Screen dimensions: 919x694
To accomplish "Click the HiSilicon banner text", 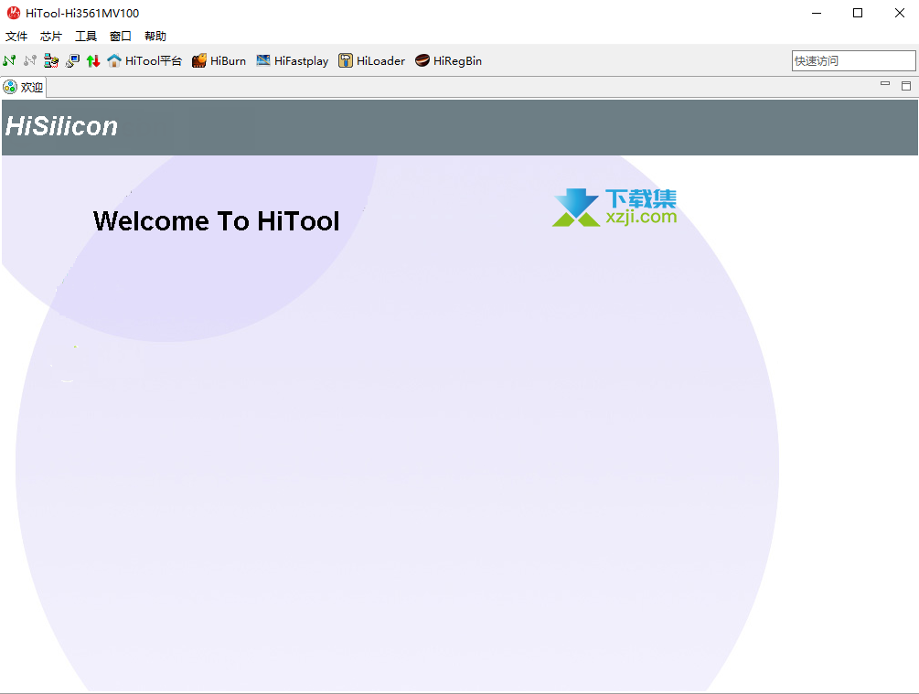I will click(61, 126).
